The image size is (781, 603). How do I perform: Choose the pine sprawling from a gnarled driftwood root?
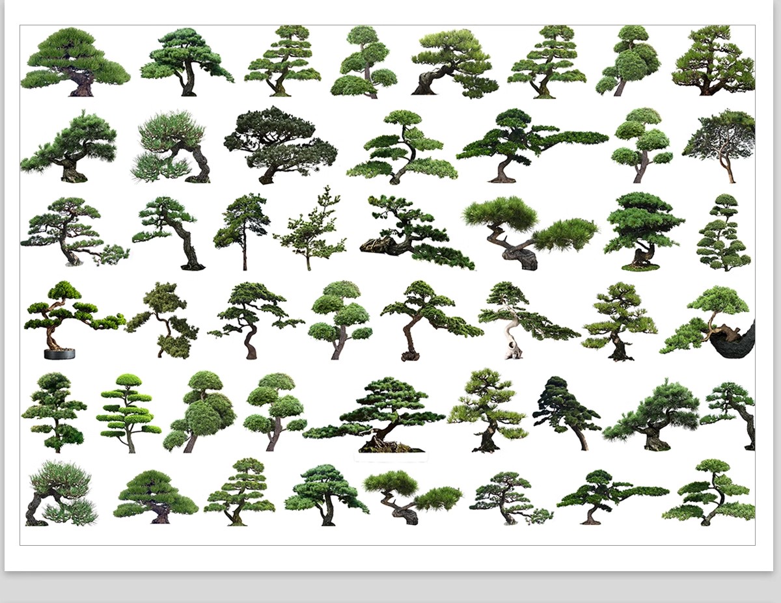point(417,232)
